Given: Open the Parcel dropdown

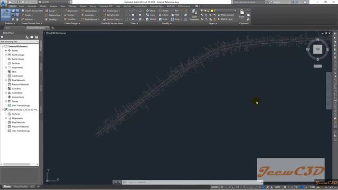Looking at the screenshot, I should (x=51, y=11).
